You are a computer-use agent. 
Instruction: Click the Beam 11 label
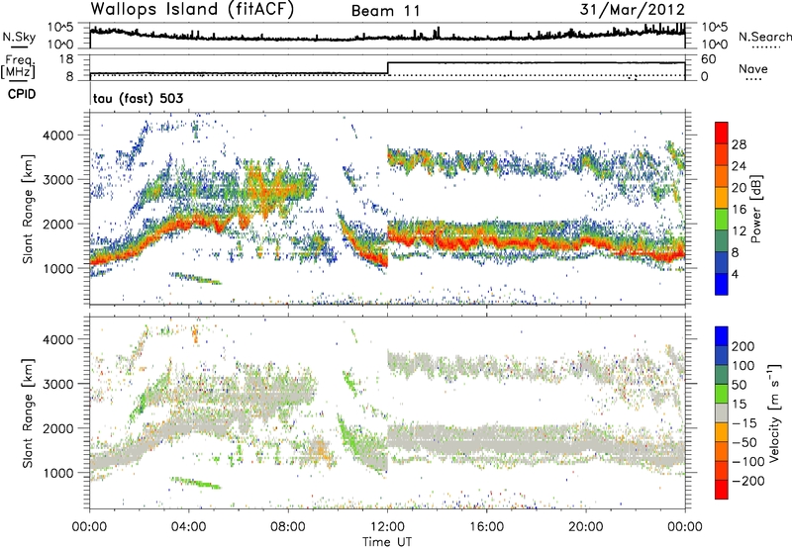pyautogui.click(x=386, y=11)
